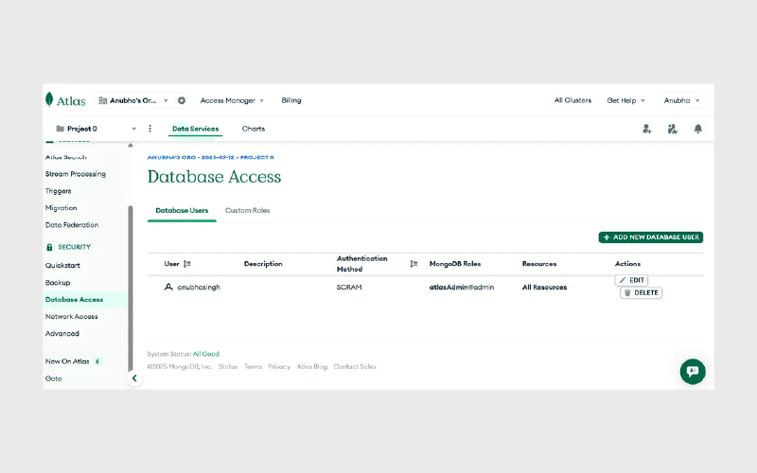Image resolution: width=757 pixels, height=473 pixels.
Task: Open Backup in sidebar
Action: click(x=58, y=282)
